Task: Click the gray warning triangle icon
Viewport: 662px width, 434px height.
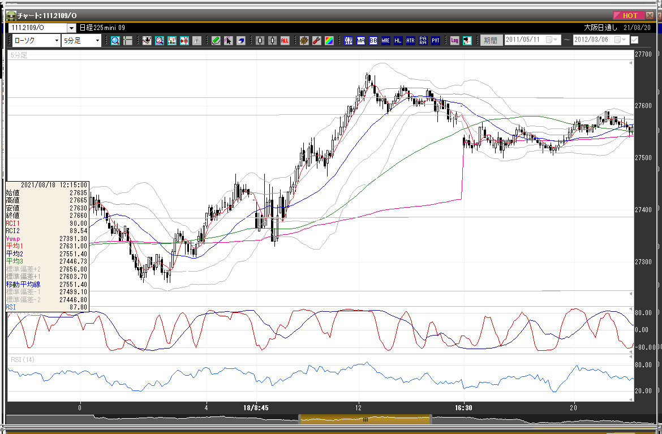Action: click(197, 41)
